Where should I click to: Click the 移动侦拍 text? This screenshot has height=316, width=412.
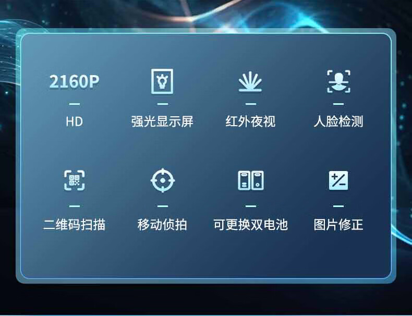tap(162, 225)
